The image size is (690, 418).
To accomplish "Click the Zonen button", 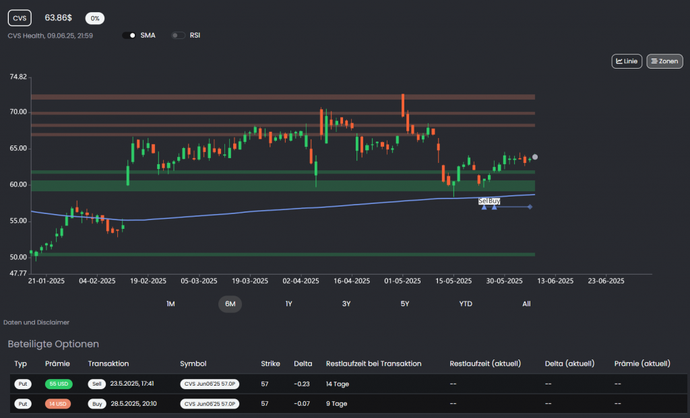I will pyautogui.click(x=664, y=61).
